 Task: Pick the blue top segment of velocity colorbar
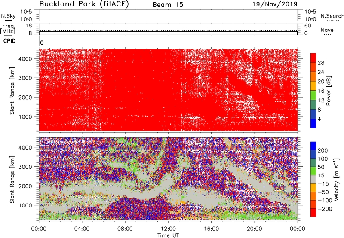tap(313, 146)
